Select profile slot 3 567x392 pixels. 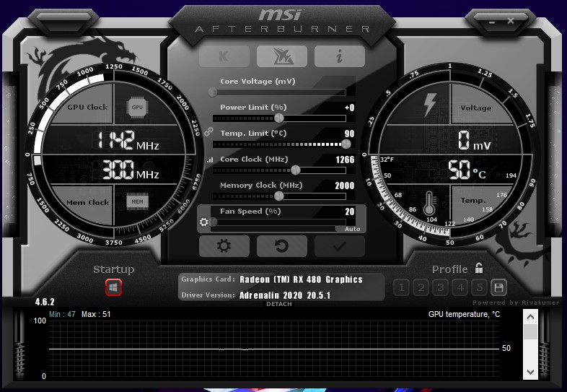click(x=441, y=287)
